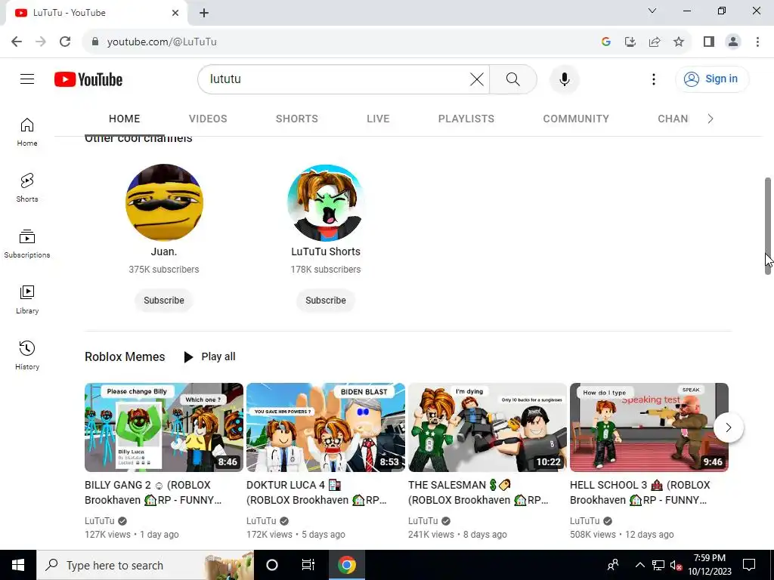Open Home in the left sidebar
The image size is (774, 580).
click(27, 132)
